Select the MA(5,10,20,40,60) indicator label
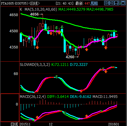127x126 pixels. 41,9
